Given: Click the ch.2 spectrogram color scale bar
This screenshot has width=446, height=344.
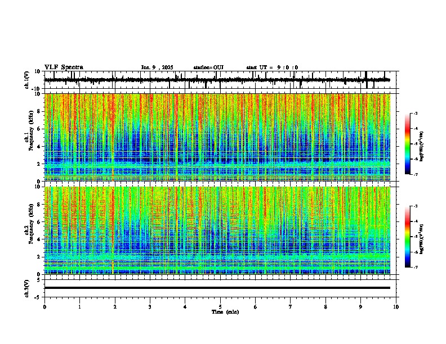Looking at the screenshot, I should pyautogui.click(x=407, y=237).
